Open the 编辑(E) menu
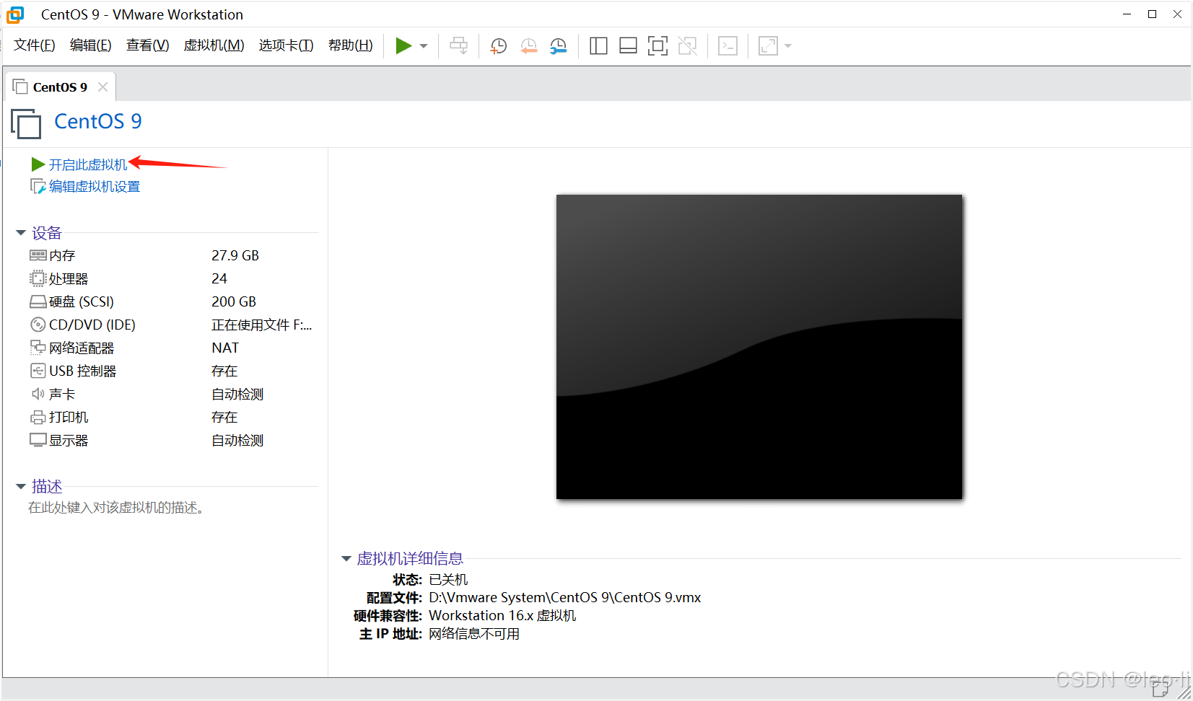The image size is (1193, 701). [91, 45]
